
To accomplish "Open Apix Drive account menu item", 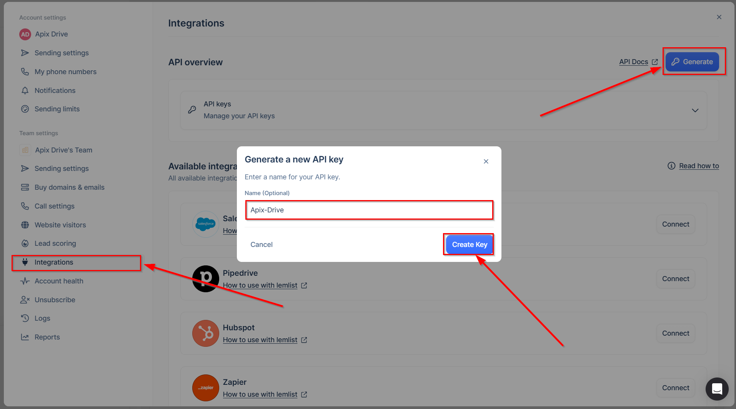I will (x=52, y=34).
